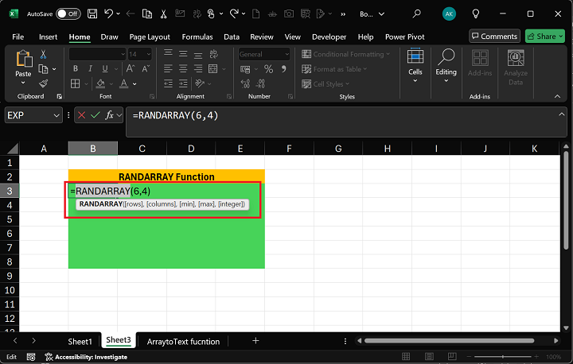Open the File tab
The height and width of the screenshot is (364, 573).
(x=18, y=37)
